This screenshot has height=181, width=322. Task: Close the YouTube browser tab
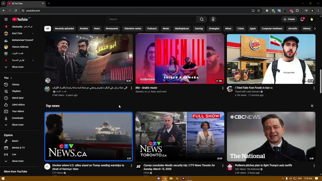coord(43,4)
